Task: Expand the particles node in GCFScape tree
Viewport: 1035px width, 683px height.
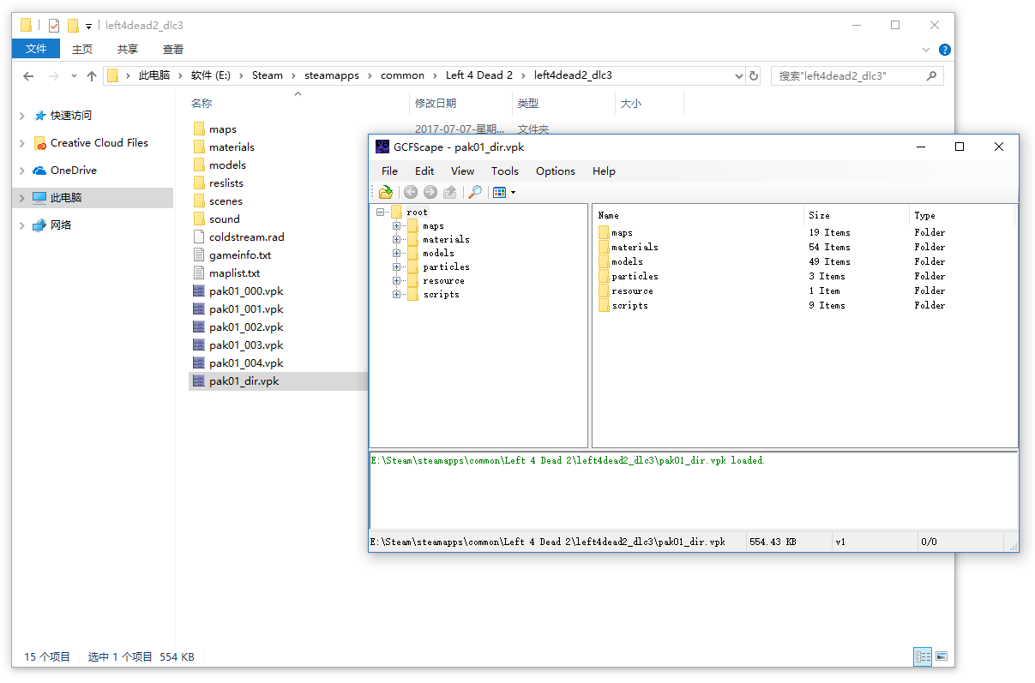Action: click(397, 267)
